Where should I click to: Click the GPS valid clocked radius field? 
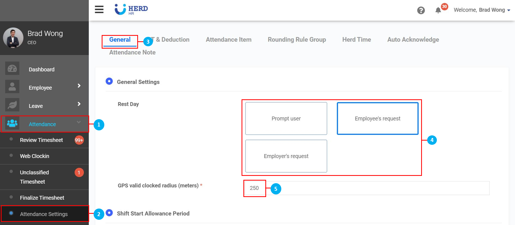[x=366, y=188]
